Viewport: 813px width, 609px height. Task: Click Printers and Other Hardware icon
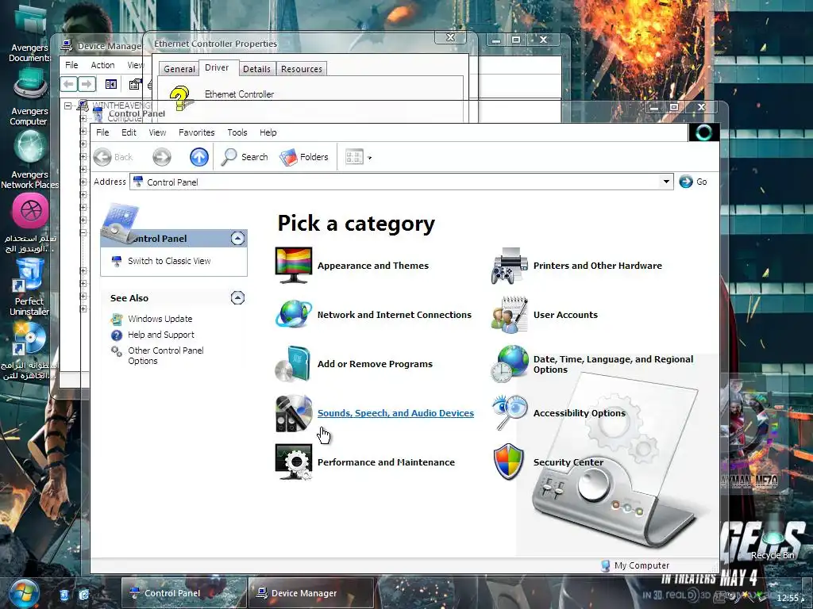509,265
